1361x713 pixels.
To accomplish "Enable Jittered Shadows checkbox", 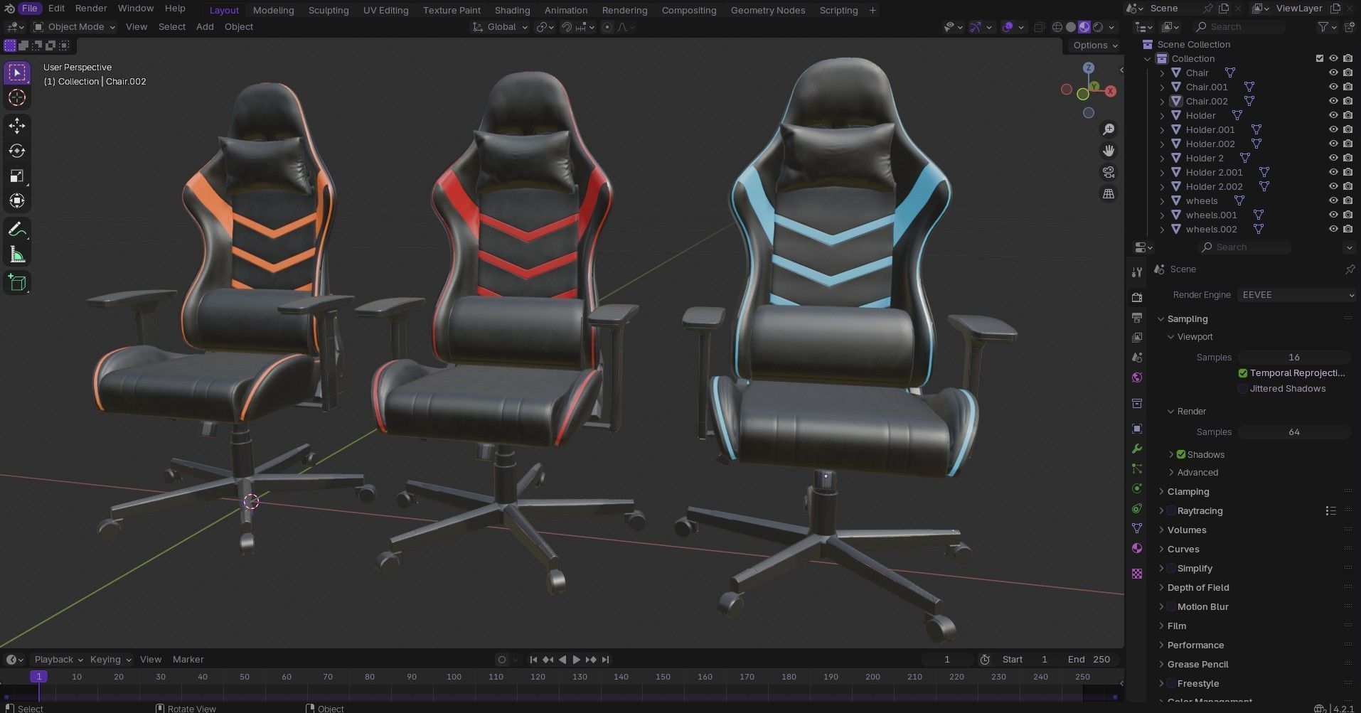I will point(1243,389).
